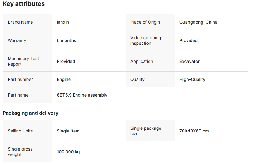Click the Place of Origin label
The width and height of the screenshot is (253, 164).
click(x=145, y=22)
